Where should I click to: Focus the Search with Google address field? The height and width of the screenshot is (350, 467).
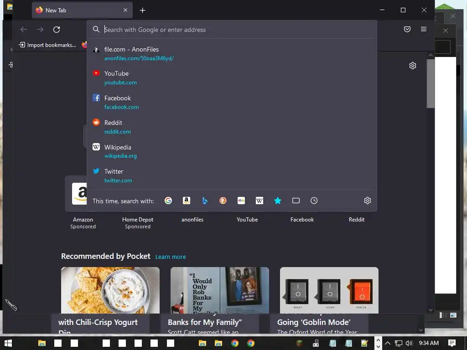232,30
